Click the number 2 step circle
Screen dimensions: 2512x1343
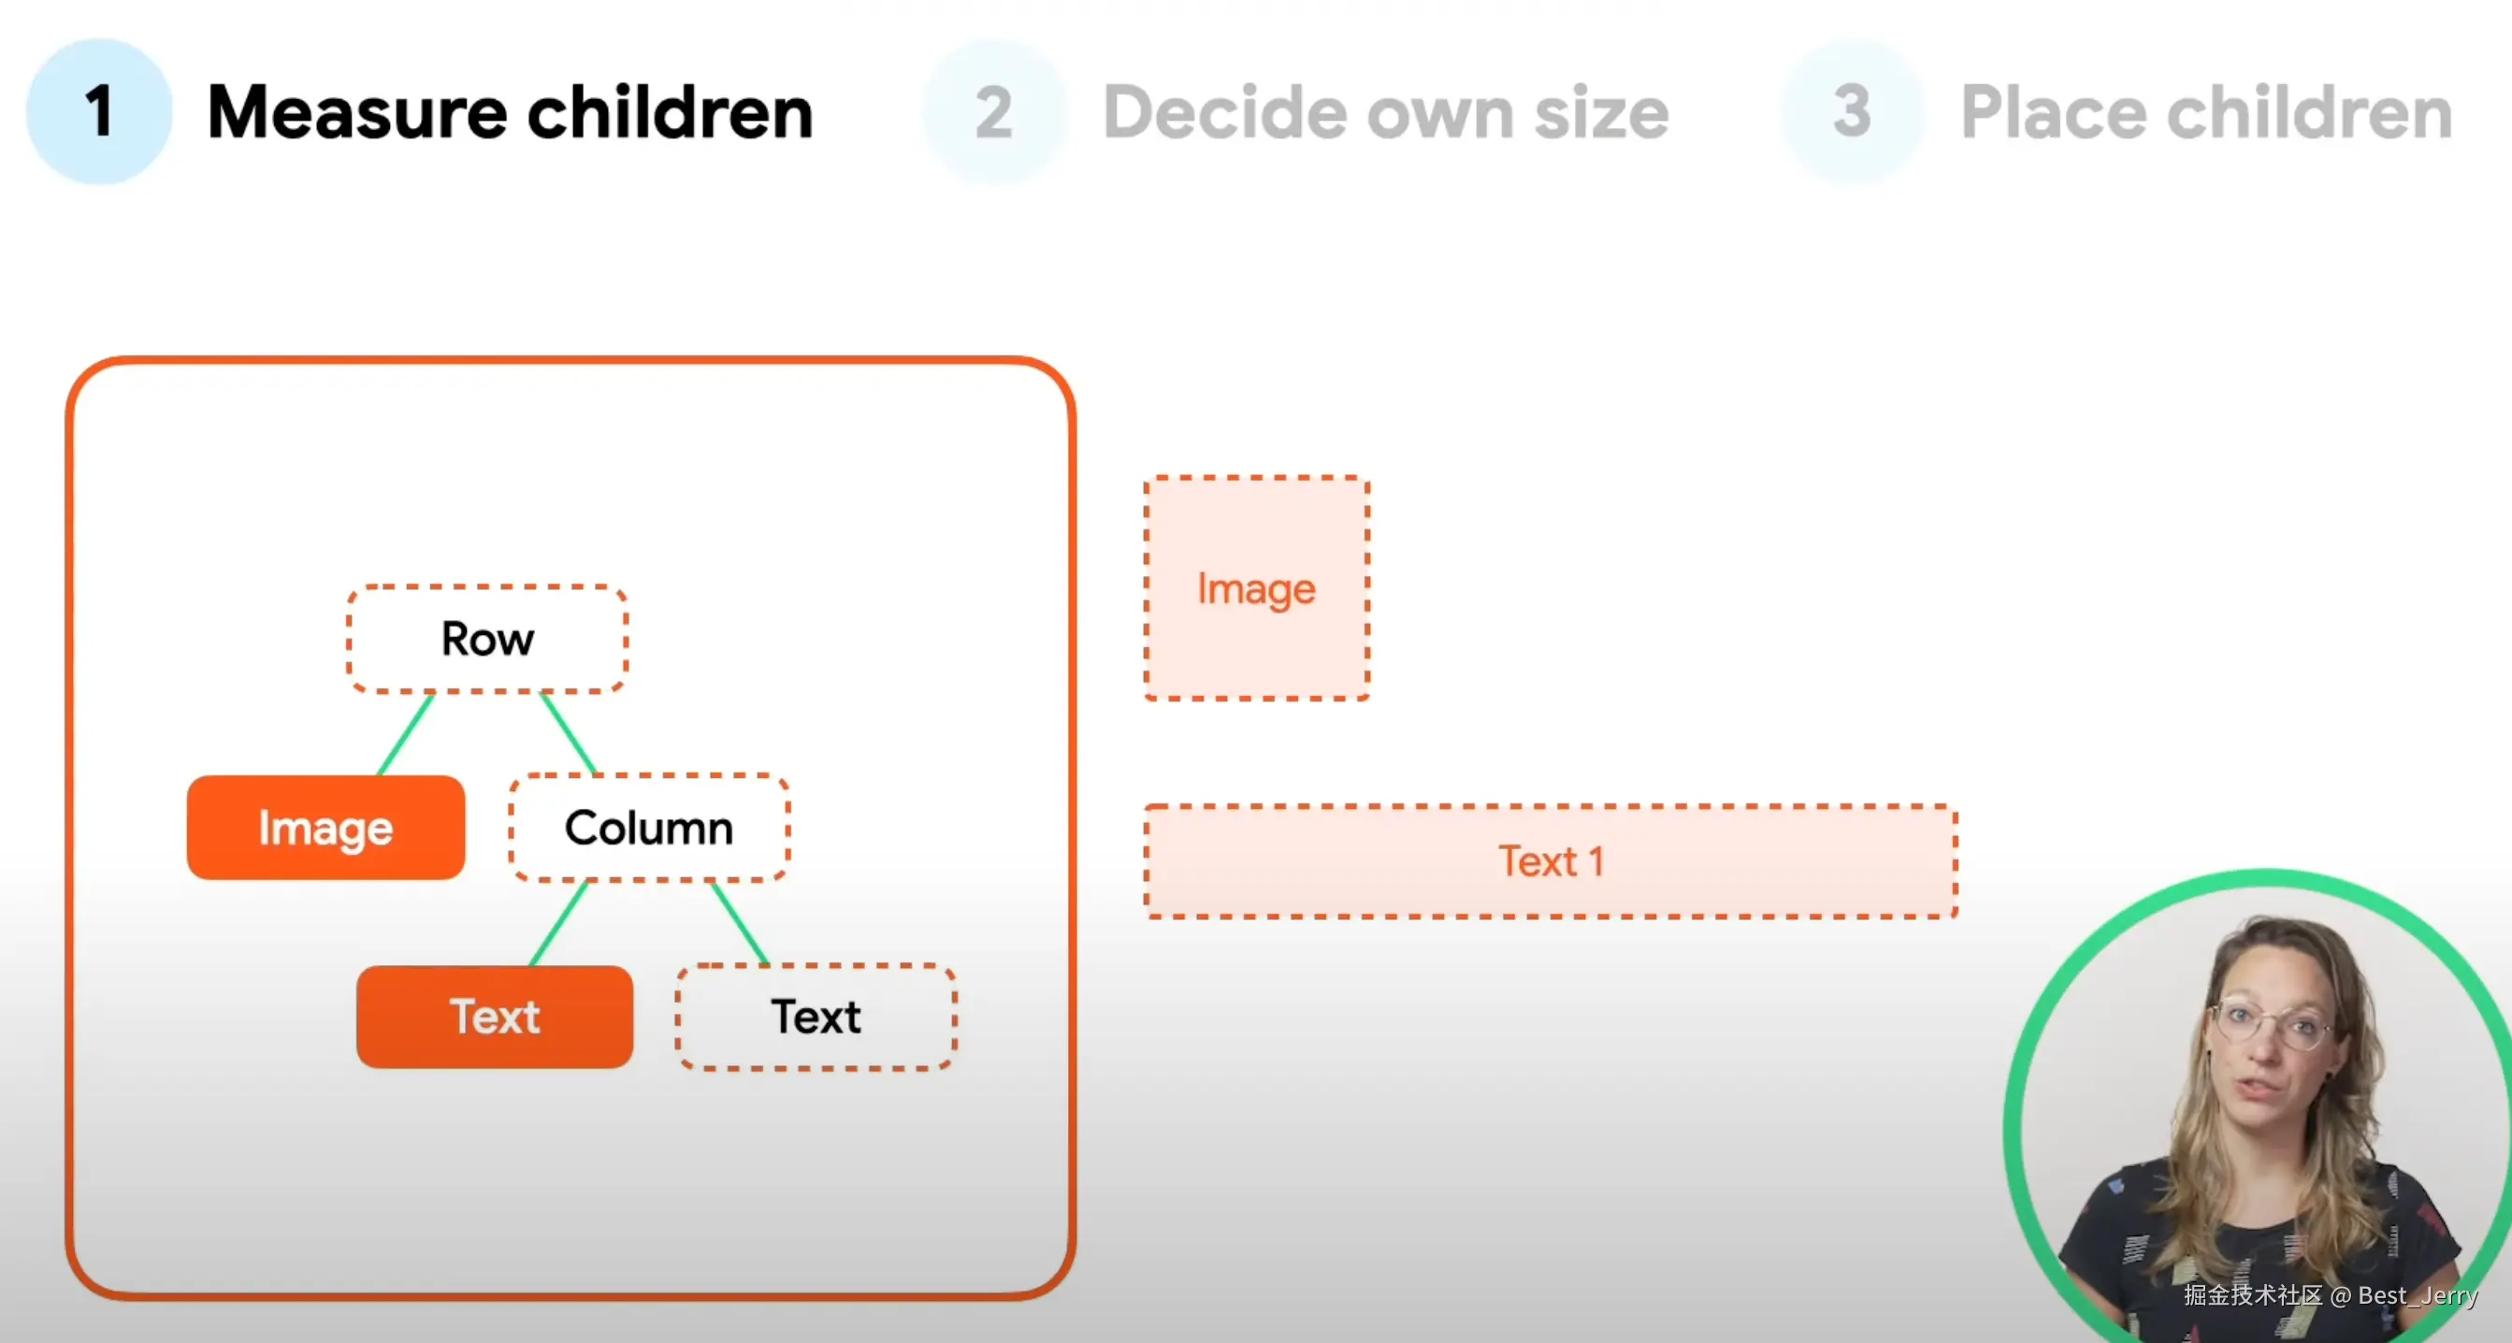point(994,112)
